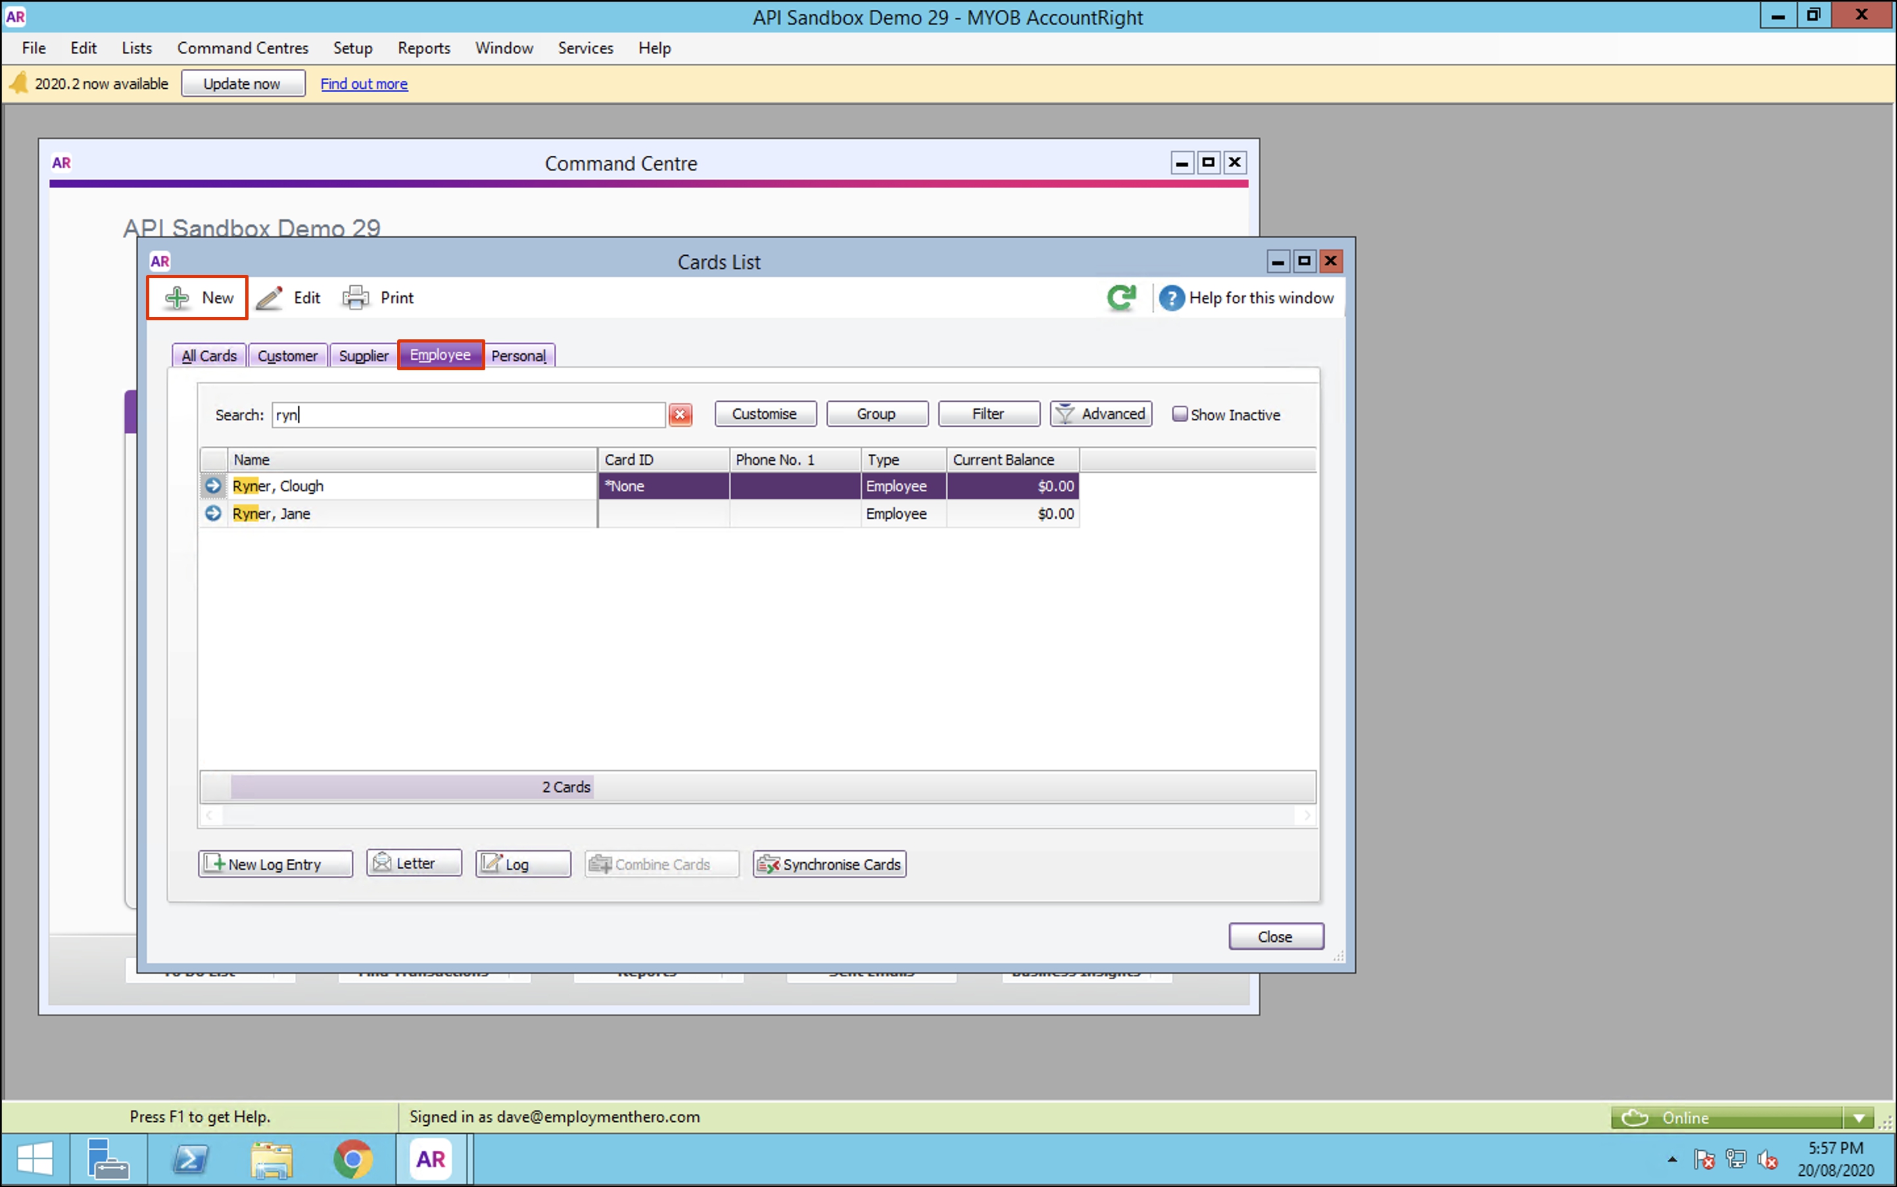Viewport: 1897px width, 1187px height.
Task: Show hidden system tray icons
Action: pyautogui.click(x=1673, y=1159)
